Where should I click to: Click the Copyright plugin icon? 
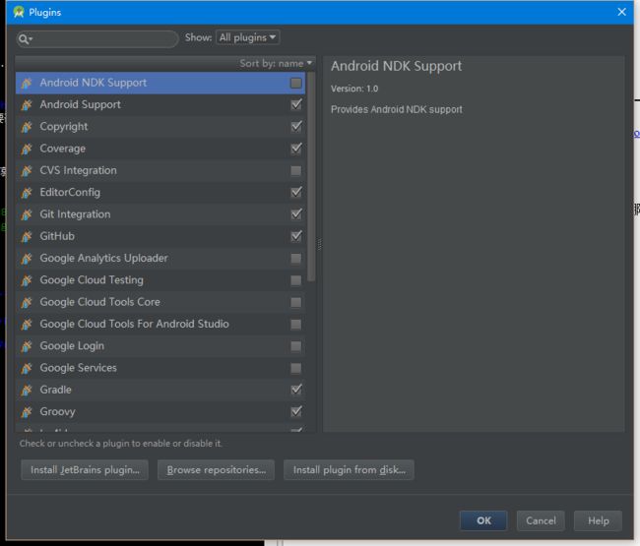coord(27,127)
